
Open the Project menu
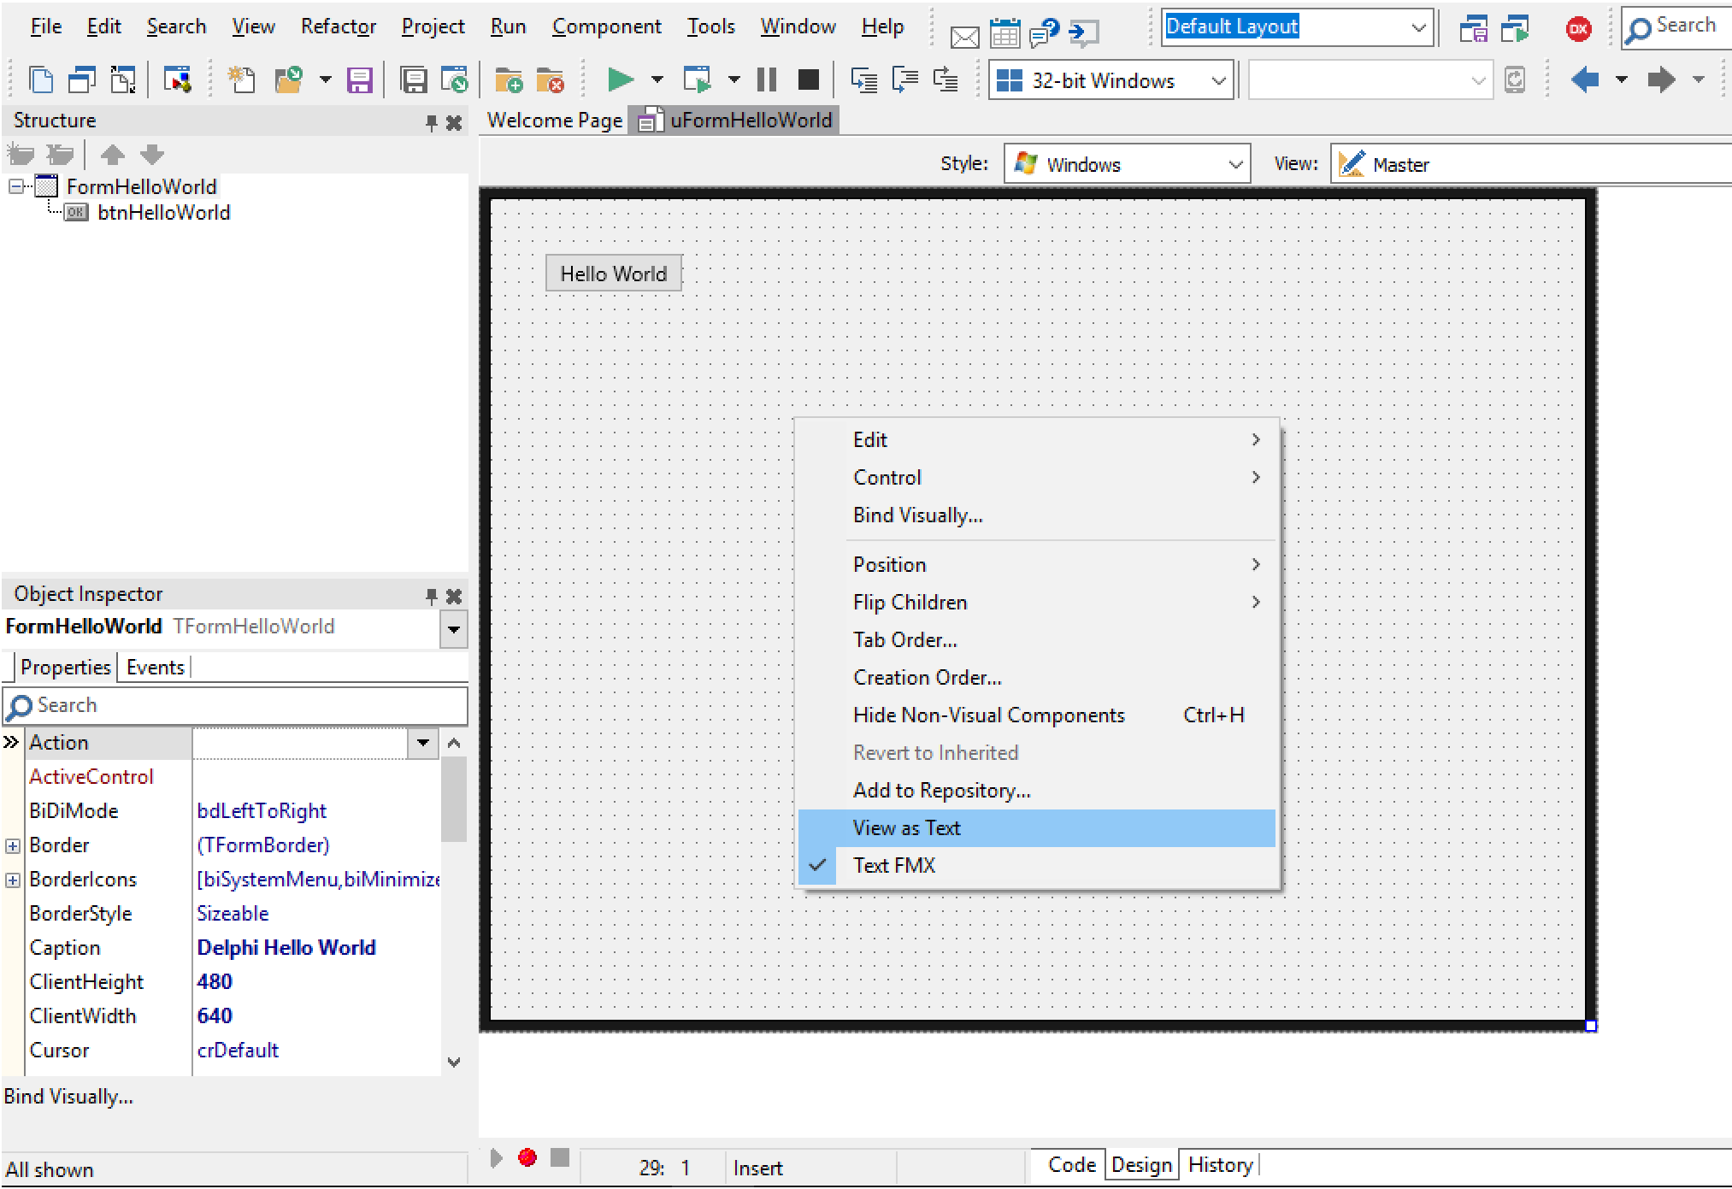pos(433,27)
